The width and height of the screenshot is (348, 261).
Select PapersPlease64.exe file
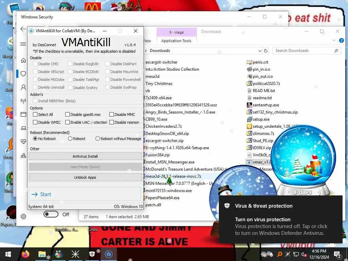pos(162,198)
